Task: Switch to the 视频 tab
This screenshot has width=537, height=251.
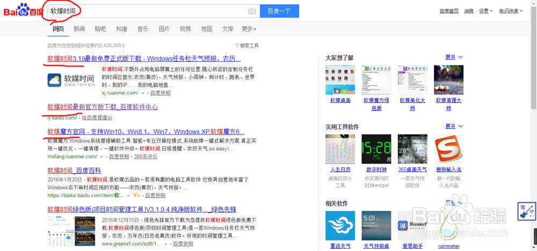Action: (x=185, y=29)
